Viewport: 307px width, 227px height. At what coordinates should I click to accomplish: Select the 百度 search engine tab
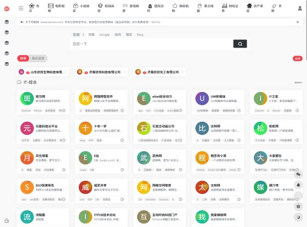[92, 35]
